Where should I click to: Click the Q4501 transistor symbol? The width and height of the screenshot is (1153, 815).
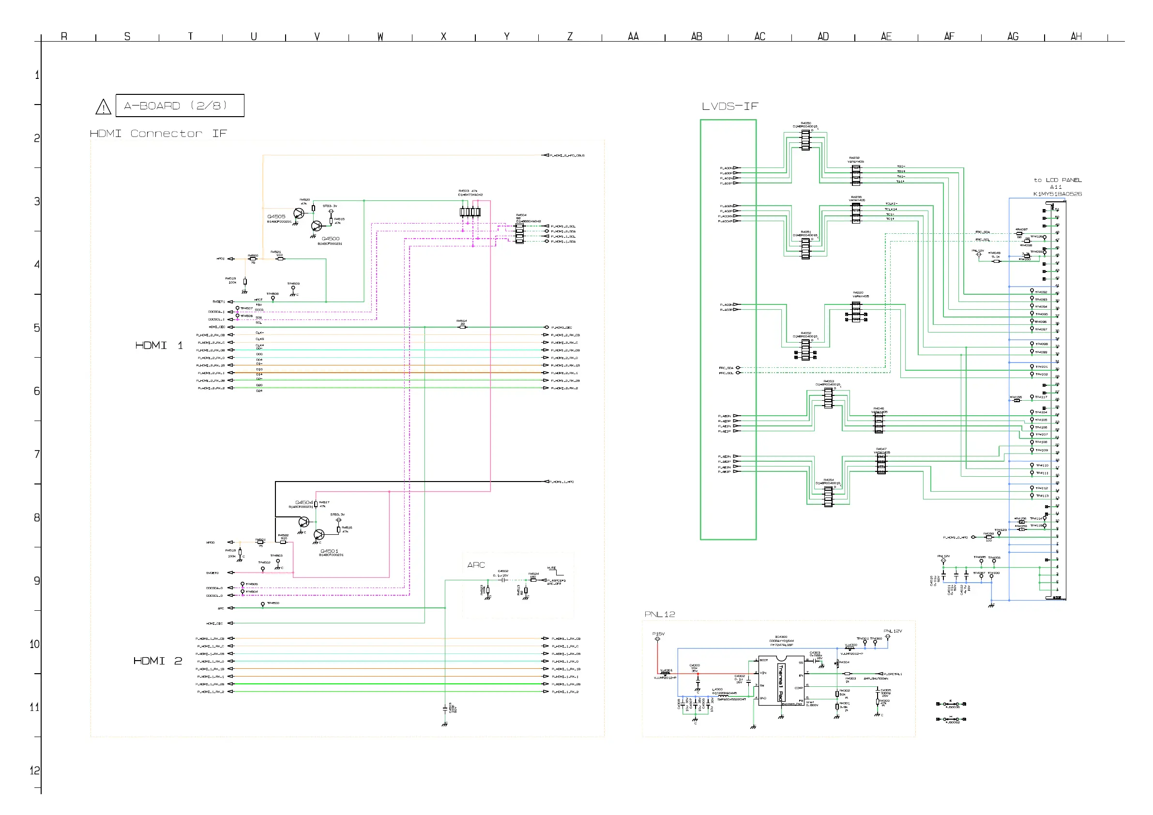[x=319, y=535]
